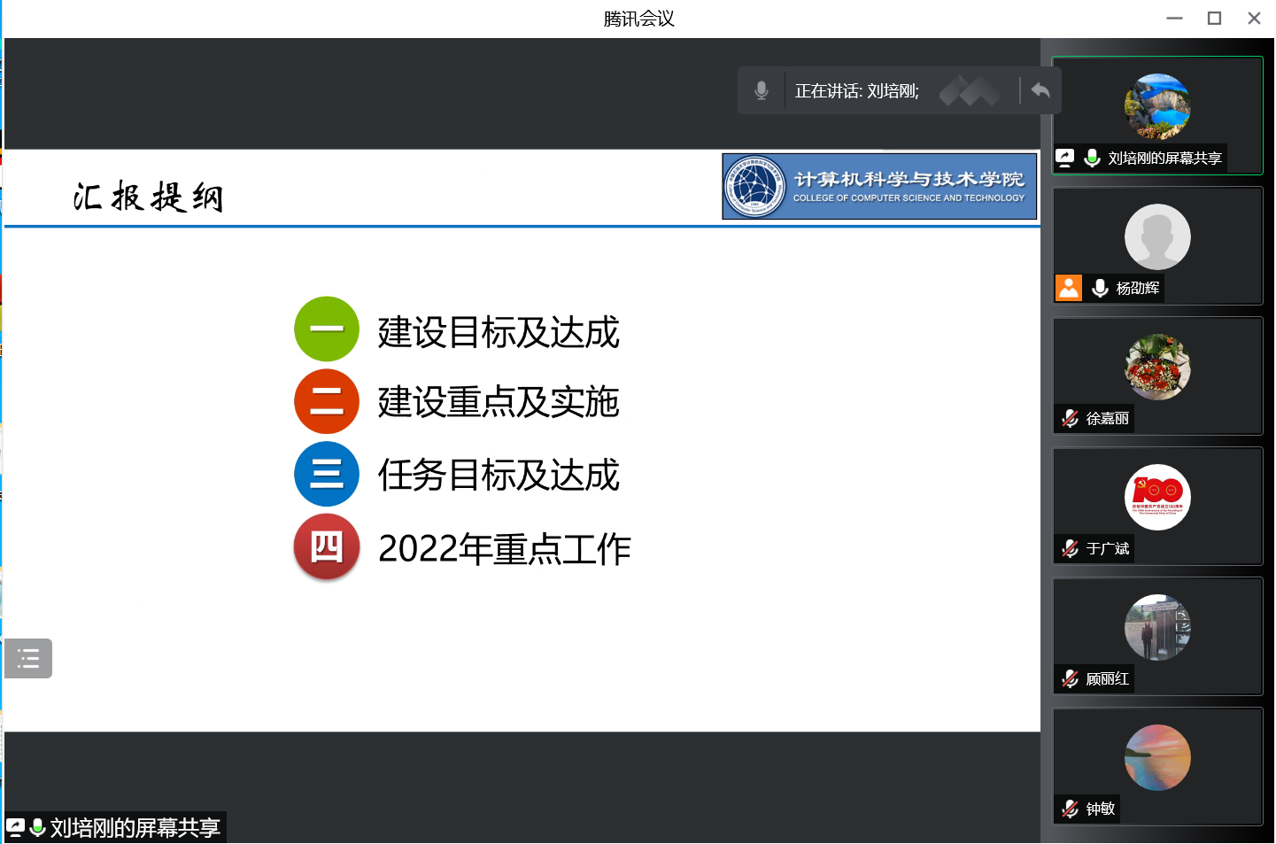
Task: Select the slide item 2022年重点工作
Action: tap(504, 549)
